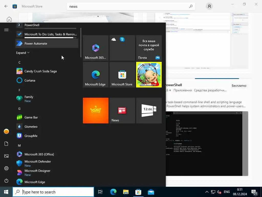The image size is (262, 197).
Task: Open network status tray icon
Action: tap(213, 192)
